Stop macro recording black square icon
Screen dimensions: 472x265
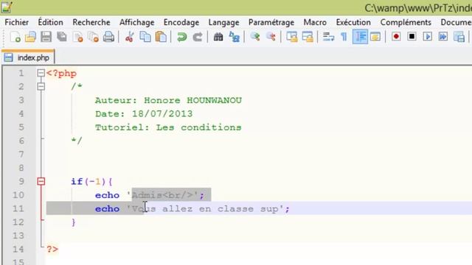click(x=412, y=37)
